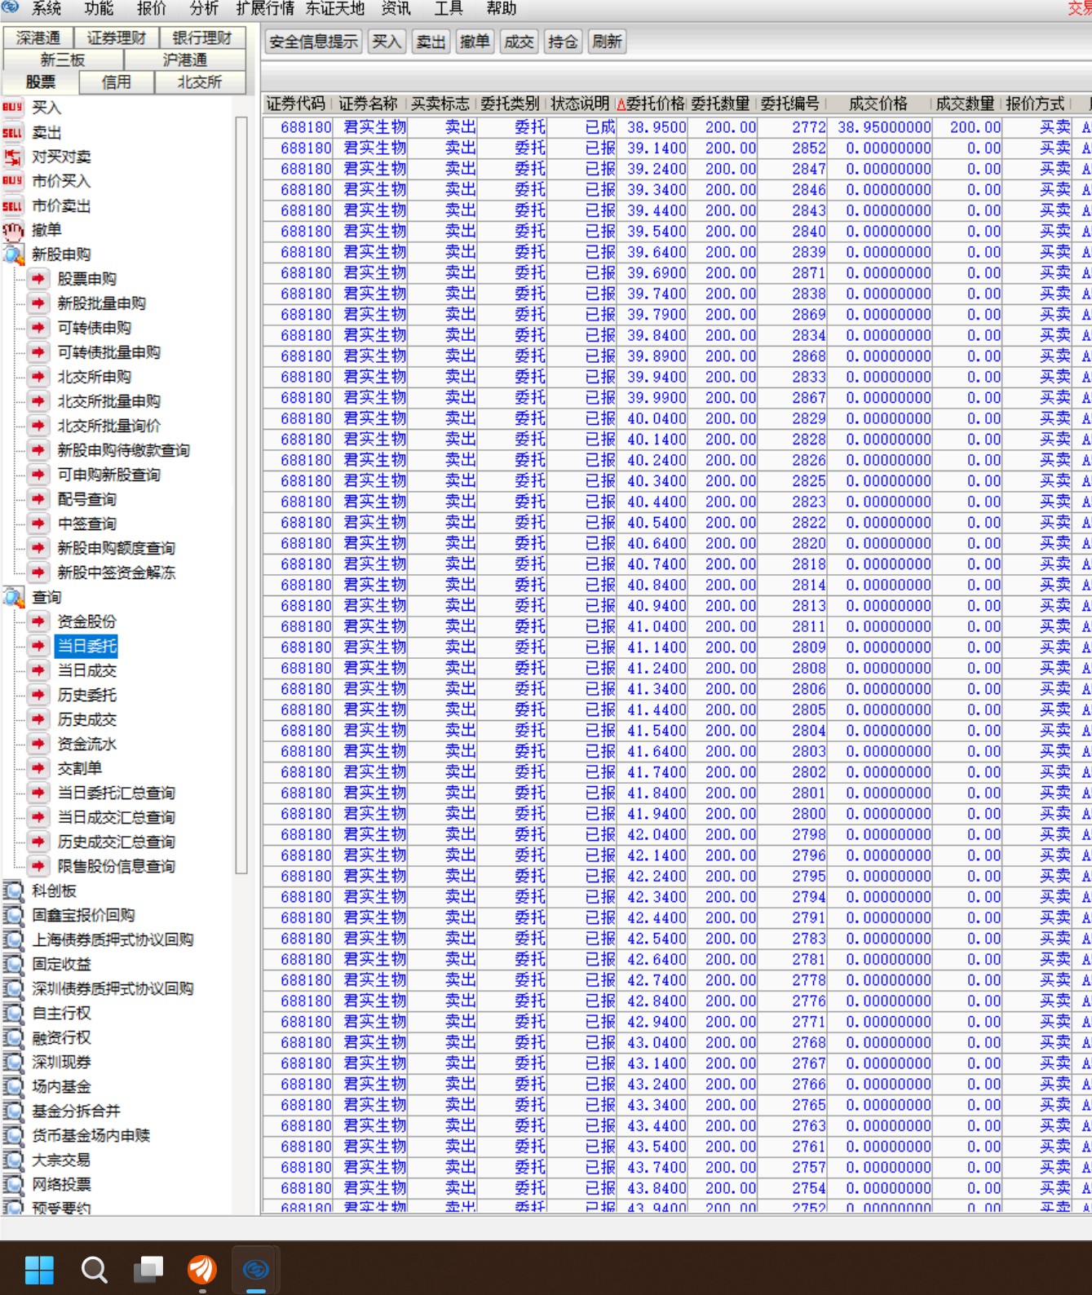Switch to the 沪港通 tab
1092x1295 pixels.
click(x=185, y=60)
